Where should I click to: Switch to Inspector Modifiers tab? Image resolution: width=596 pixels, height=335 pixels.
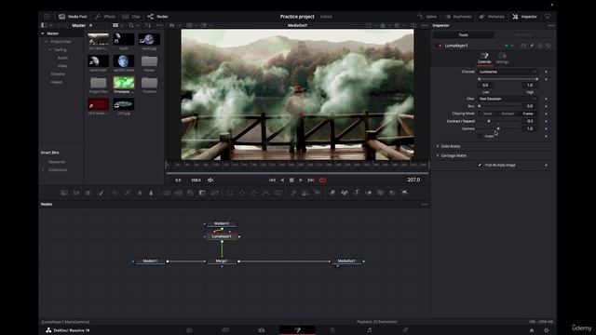[523, 35]
